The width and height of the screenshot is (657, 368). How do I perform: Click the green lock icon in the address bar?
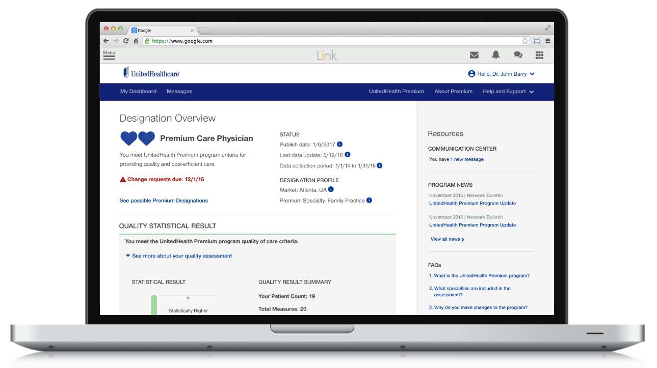pos(147,41)
